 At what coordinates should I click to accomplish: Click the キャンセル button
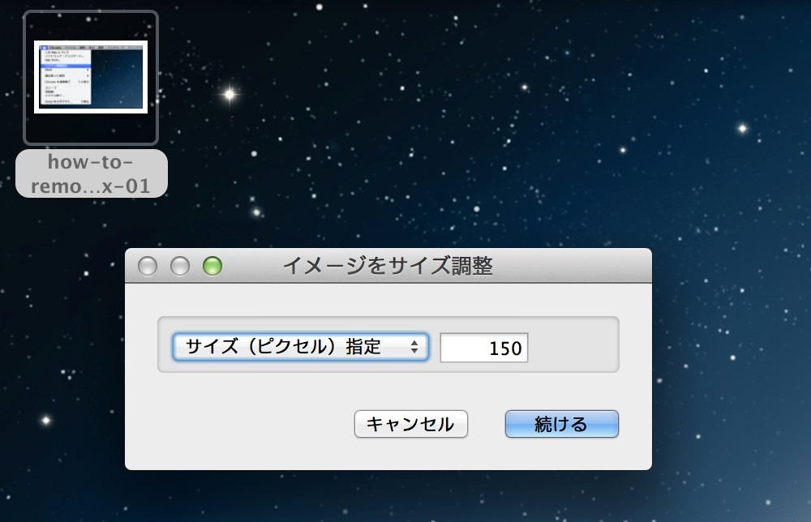(x=411, y=424)
